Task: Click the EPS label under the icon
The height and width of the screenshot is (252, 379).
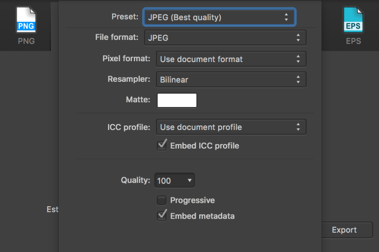Action: (353, 41)
